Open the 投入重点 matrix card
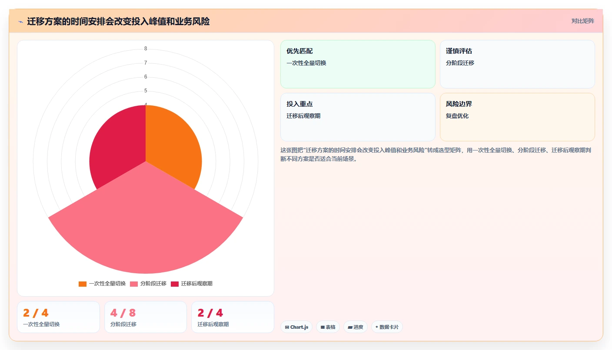 click(358, 117)
